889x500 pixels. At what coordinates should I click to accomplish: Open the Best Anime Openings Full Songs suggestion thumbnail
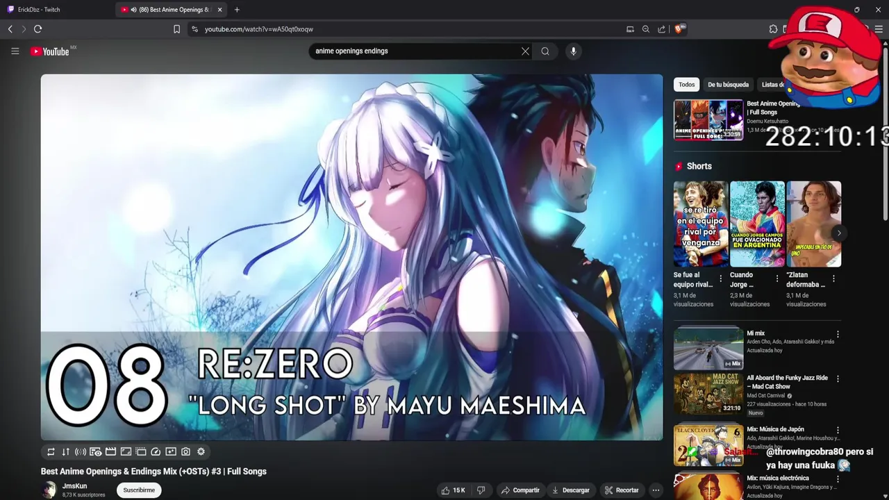click(708, 119)
